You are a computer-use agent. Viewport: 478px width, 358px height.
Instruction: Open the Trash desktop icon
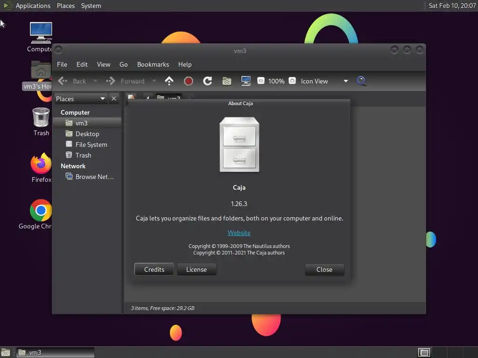[x=41, y=122]
